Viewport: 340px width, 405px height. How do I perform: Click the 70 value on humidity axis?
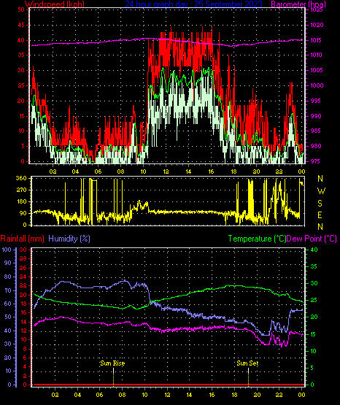(8, 290)
